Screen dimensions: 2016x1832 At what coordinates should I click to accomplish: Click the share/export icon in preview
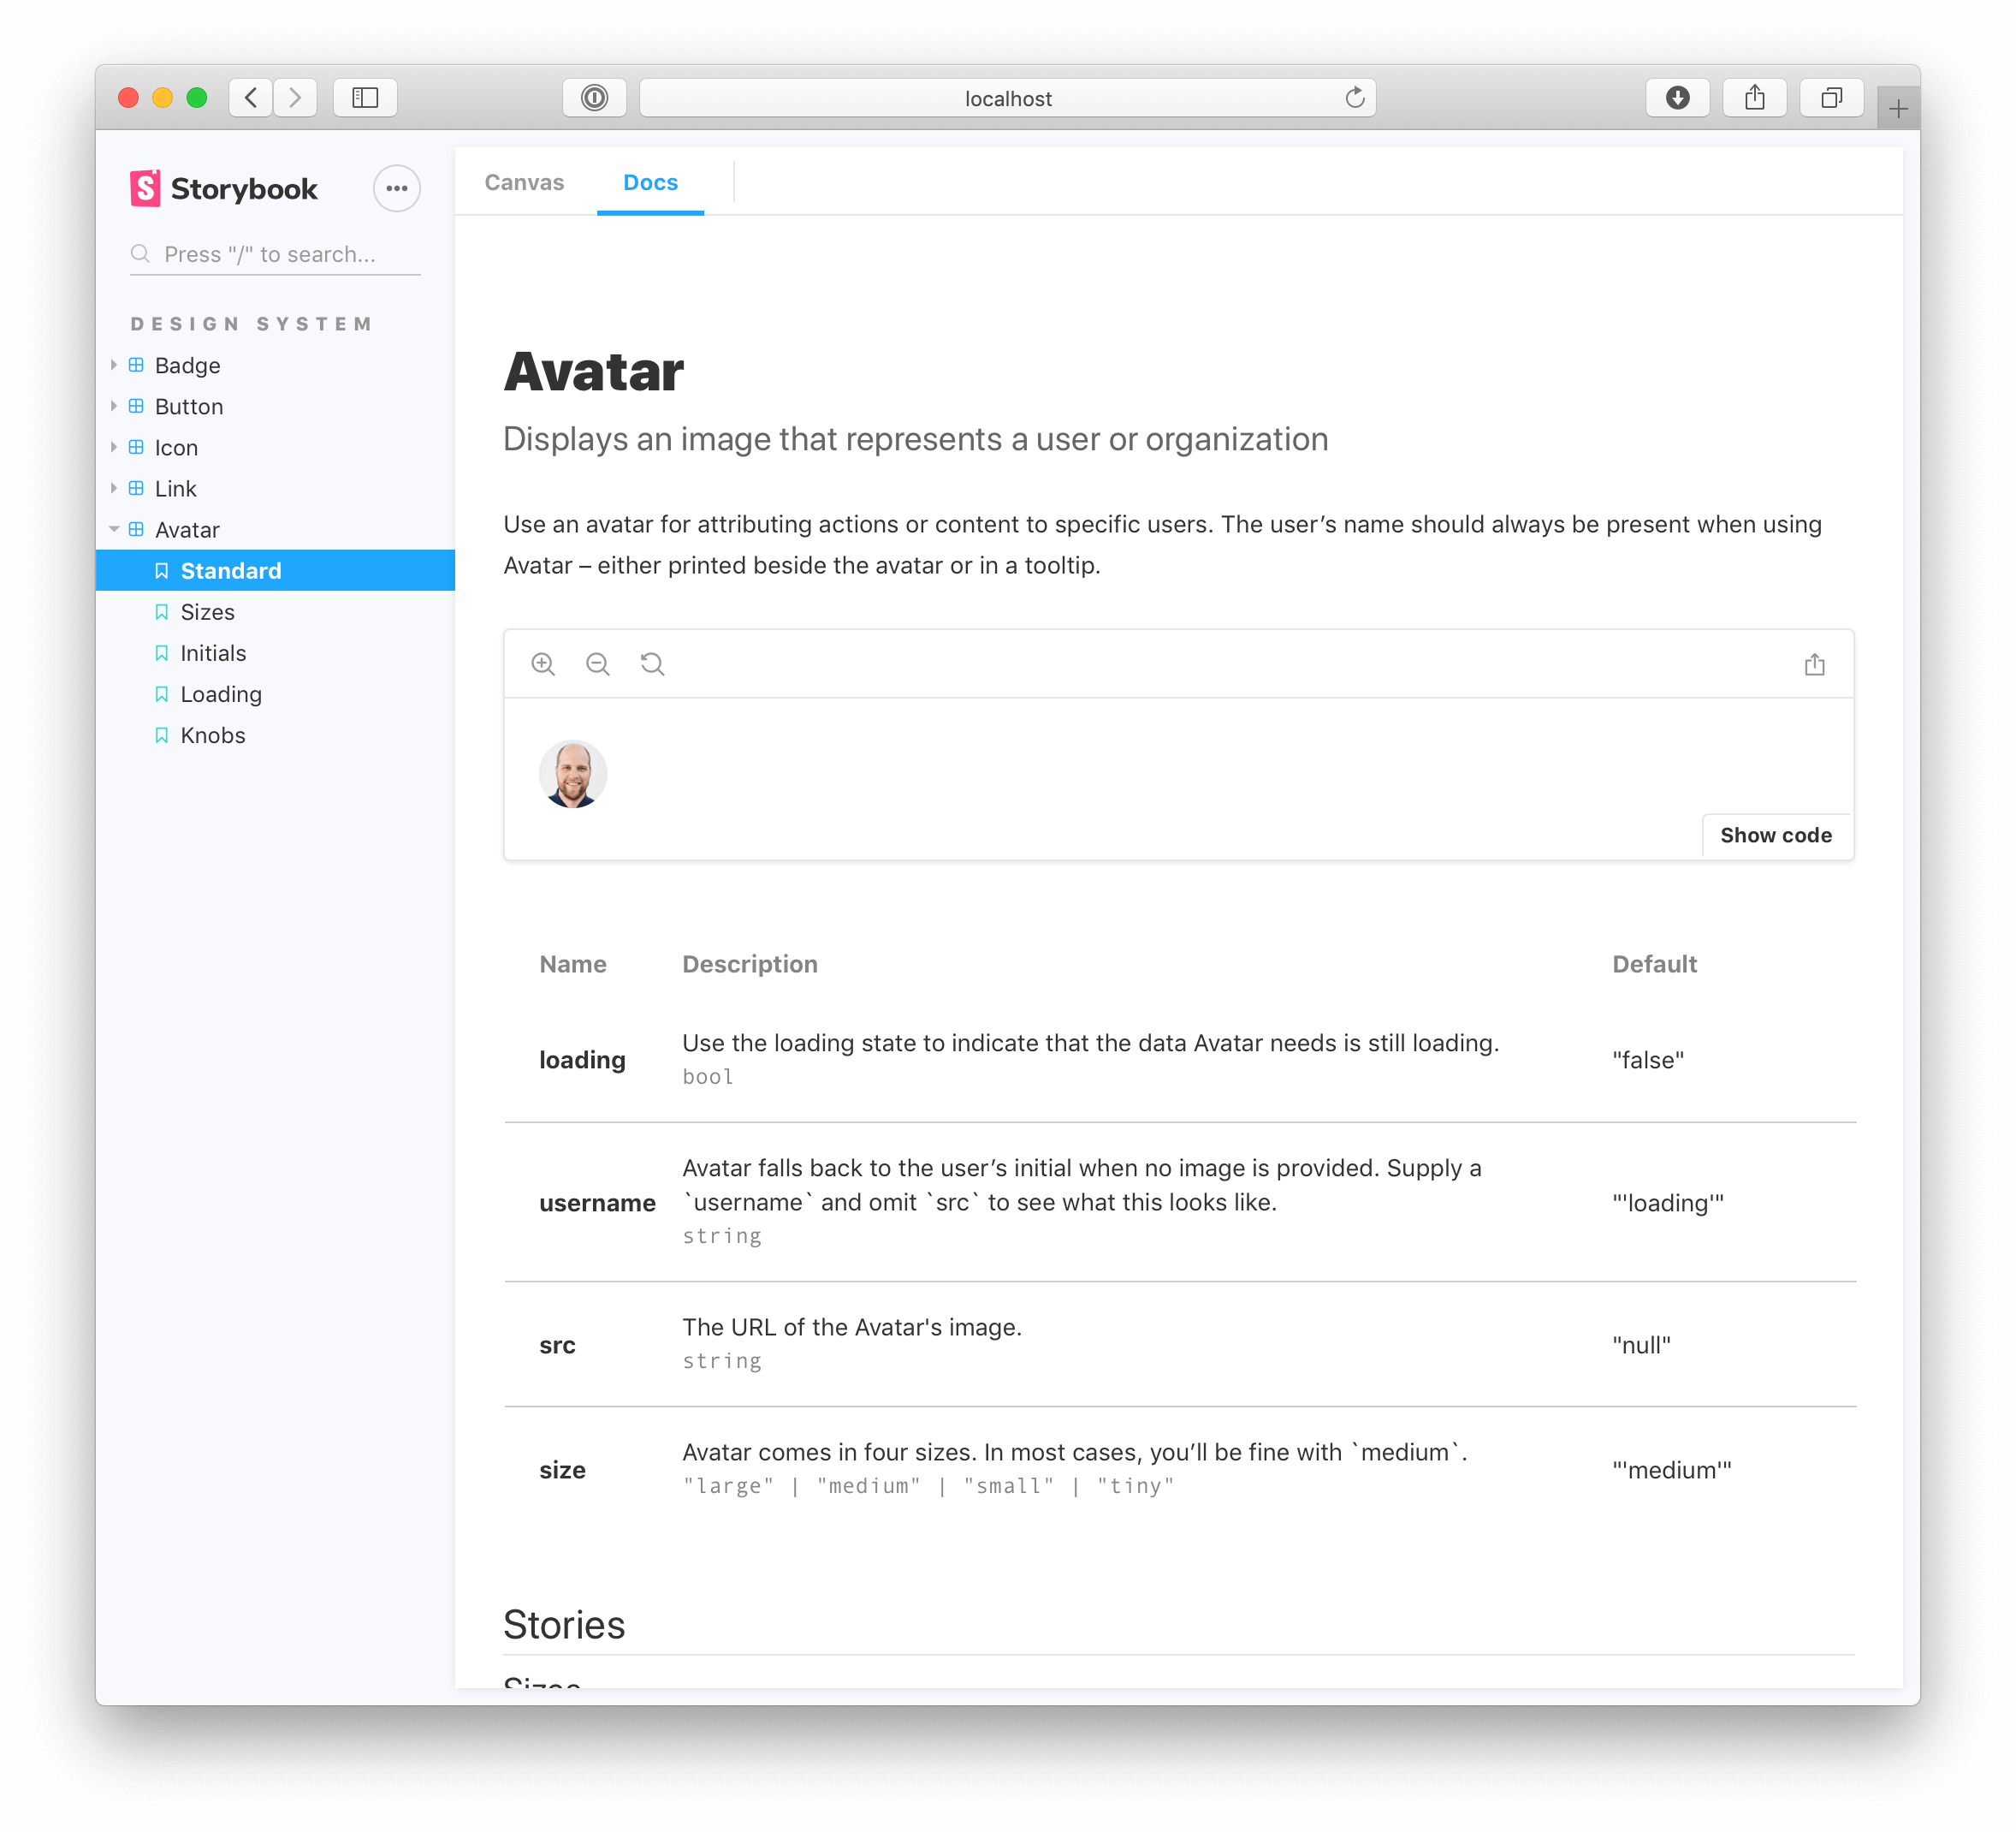coord(1814,664)
